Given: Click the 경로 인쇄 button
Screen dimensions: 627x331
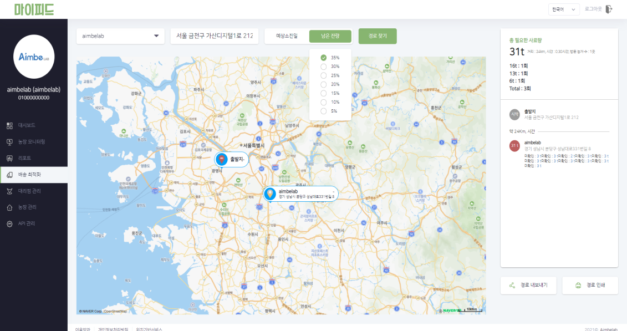Looking at the screenshot, I should point(590,285).
